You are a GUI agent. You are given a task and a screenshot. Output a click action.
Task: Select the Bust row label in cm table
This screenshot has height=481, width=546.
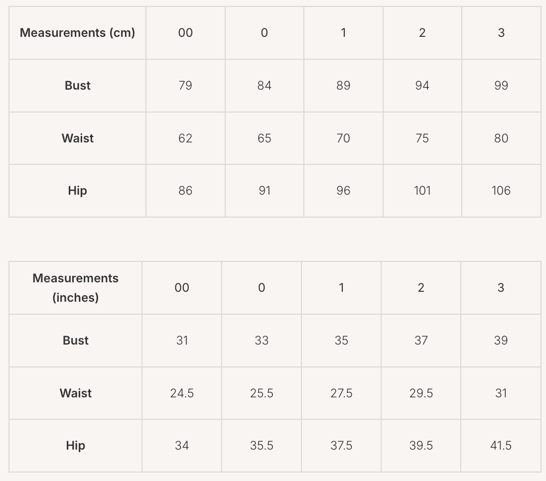(78, 86)
